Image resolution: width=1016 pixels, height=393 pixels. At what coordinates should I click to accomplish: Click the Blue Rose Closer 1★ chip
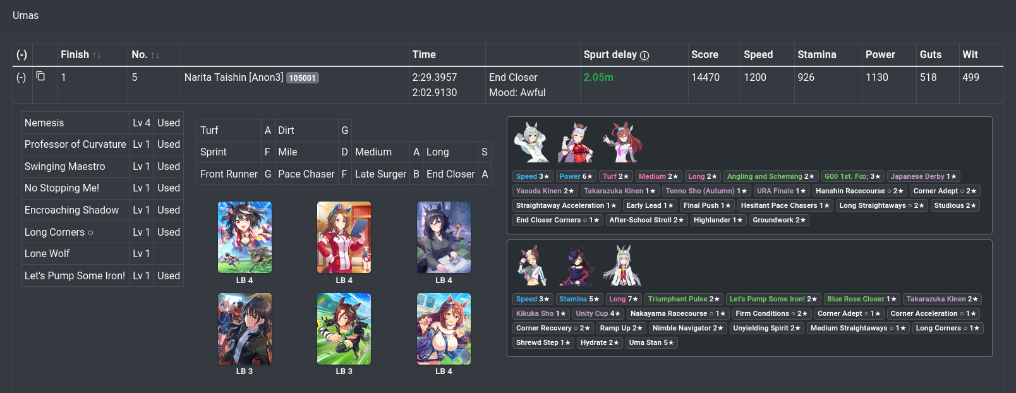coord(862,299)
